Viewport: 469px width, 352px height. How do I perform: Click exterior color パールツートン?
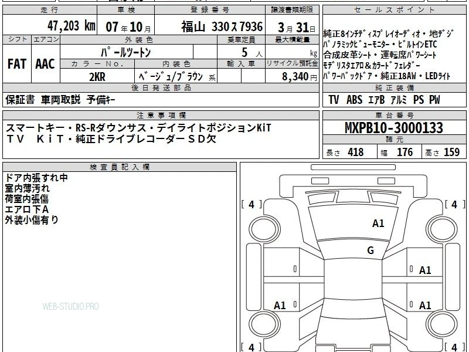(125, 52)
